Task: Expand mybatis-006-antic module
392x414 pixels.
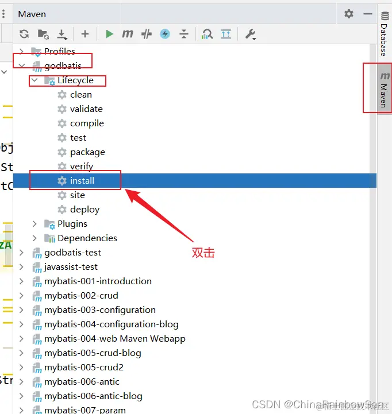Action: point(22,382)
